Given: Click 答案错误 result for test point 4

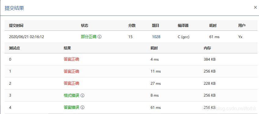Looking at the screenshot, I should [x=71, y=107].
